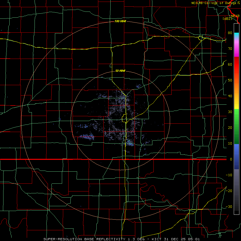Click the Super-Resolution Base Reflectivity caption
Viewport: 241px width, 241px height.
tap(122, 239)
